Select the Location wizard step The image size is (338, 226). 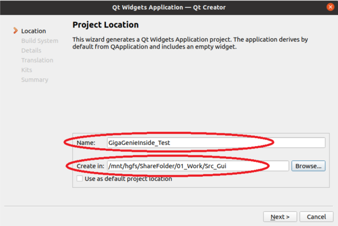(x=33, y=31)
